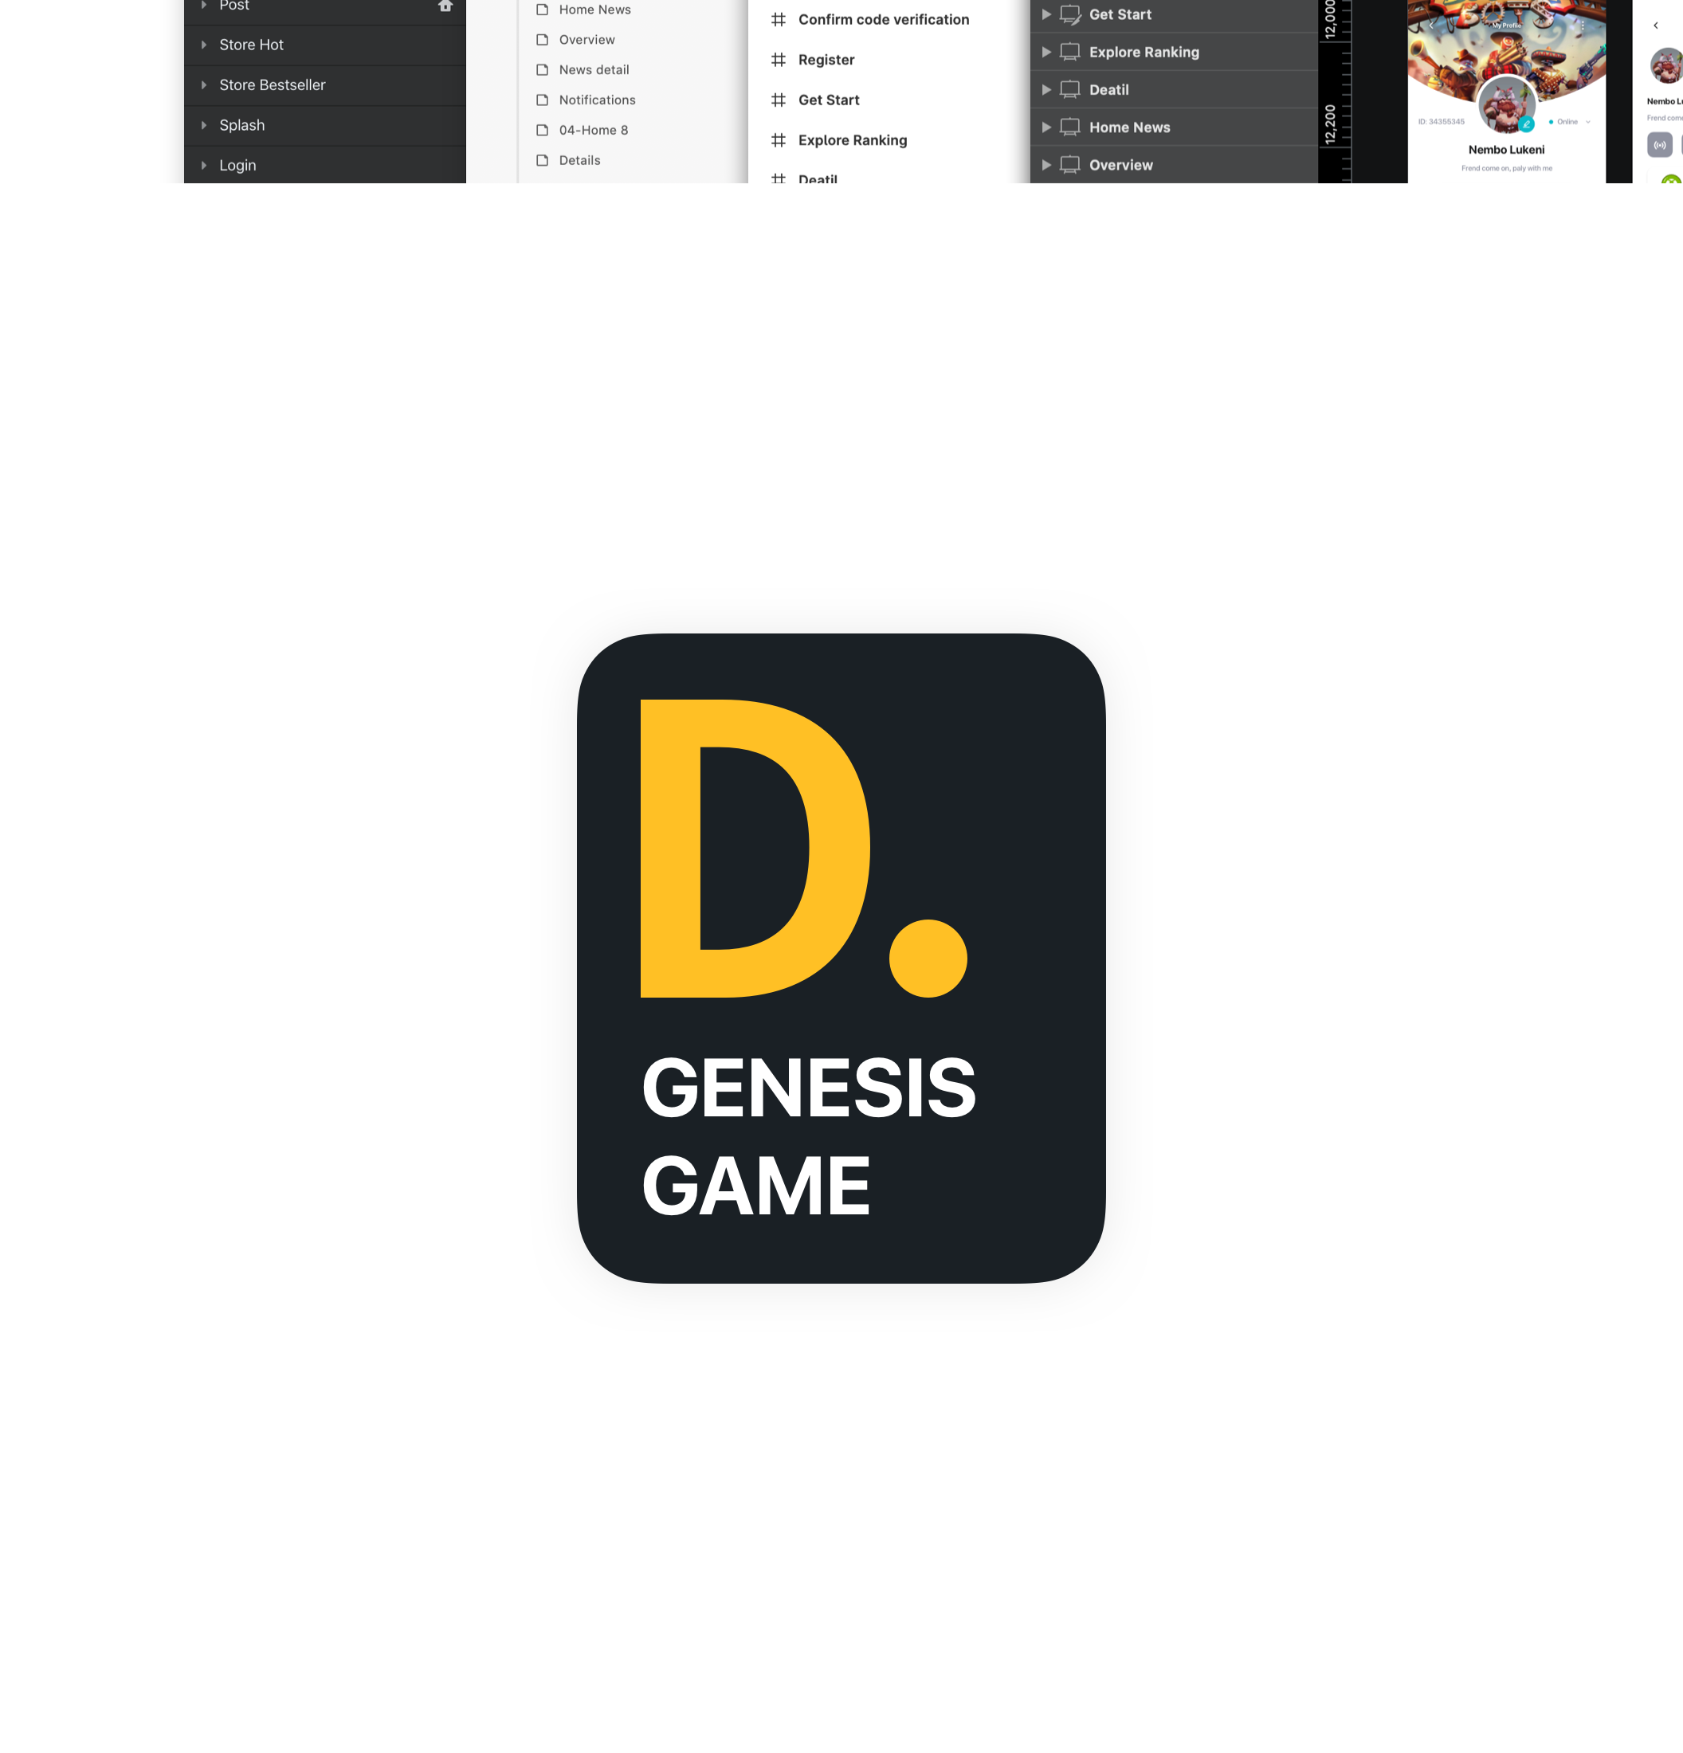1683x1753 pixels.
Task: Select the News detail menu item
Action: [594, 69]
